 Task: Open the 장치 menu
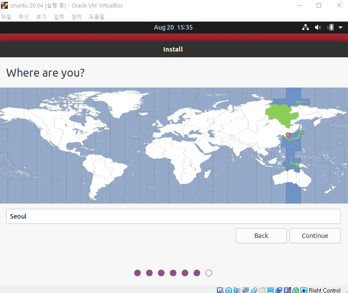coord(77,17)
